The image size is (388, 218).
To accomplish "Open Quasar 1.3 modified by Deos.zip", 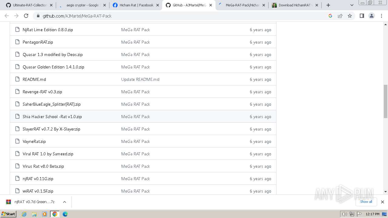I will [52, 54].
